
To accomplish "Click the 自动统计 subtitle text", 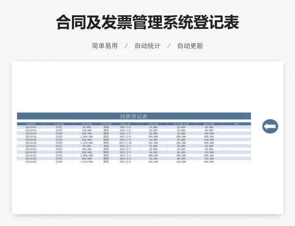I will coord(147,46).
